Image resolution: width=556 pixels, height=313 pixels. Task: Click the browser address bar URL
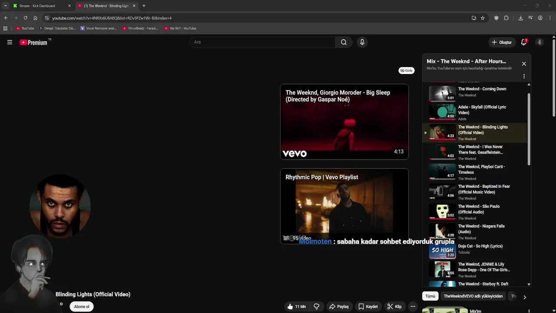[112, 18]
